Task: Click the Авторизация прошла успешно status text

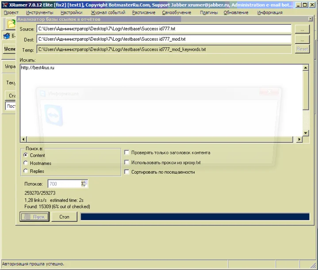Action: pyautogui.click(x=33, y=264)
